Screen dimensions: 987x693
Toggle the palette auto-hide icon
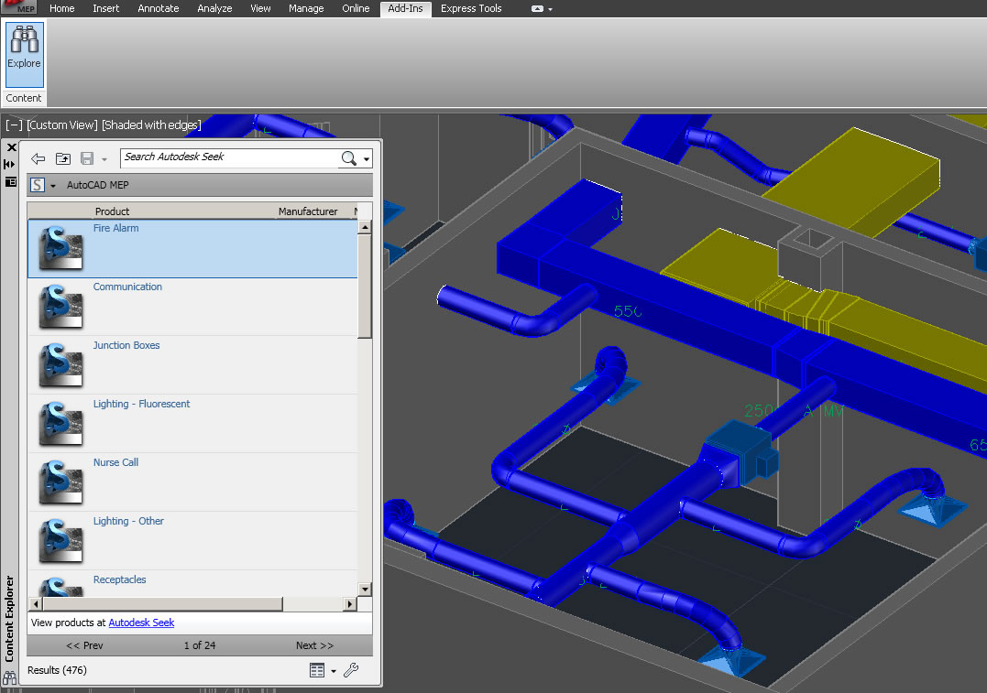pos(9,165)
